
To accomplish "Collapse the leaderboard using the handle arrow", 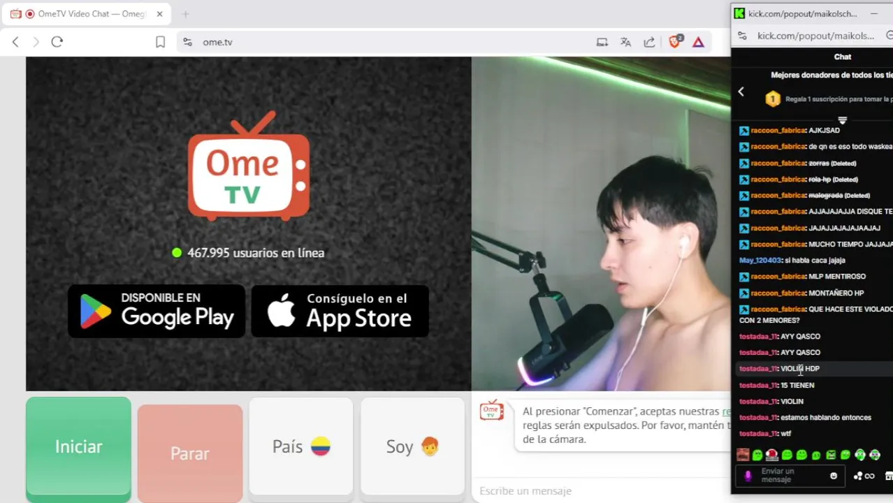I will tap(842, 121).
